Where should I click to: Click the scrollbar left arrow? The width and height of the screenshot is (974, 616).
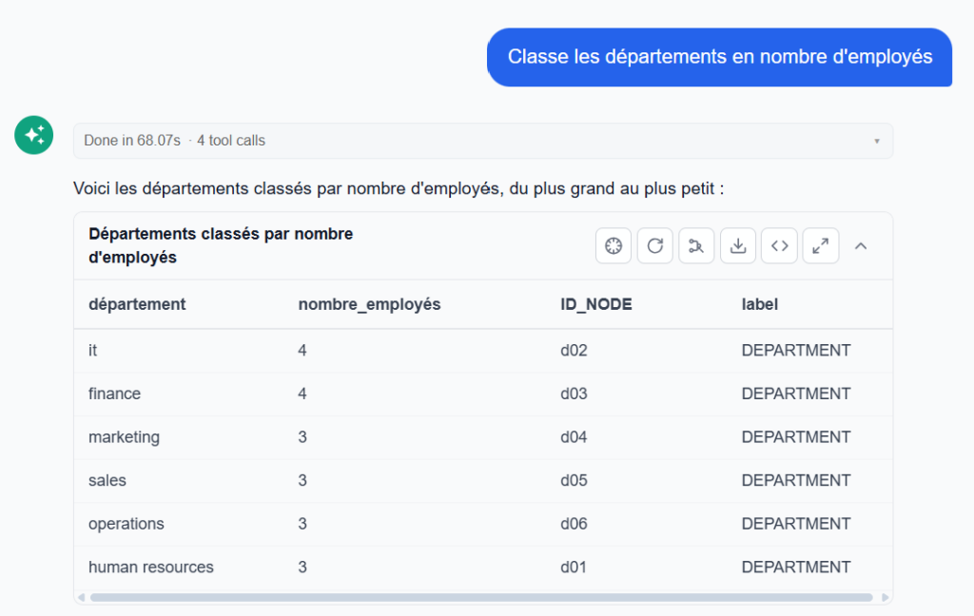point(81,597)
